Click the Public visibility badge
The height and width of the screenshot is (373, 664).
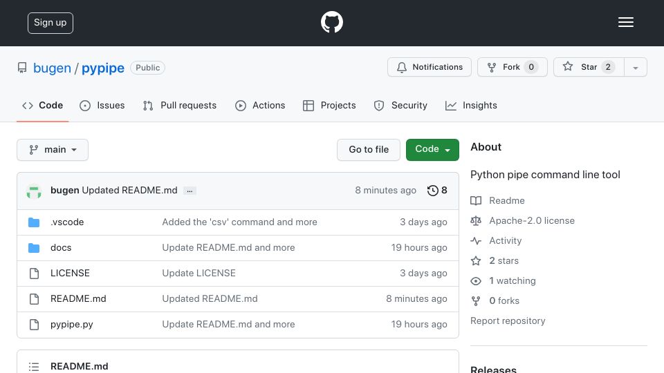148,68
